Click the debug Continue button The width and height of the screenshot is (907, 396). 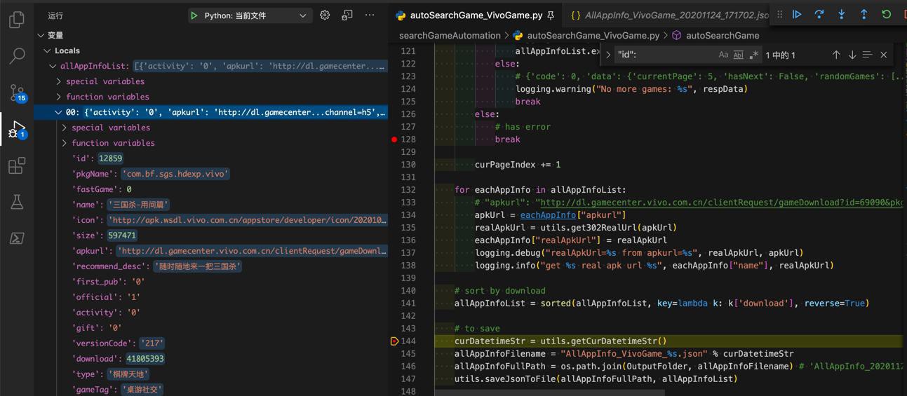tap(797, 15)
